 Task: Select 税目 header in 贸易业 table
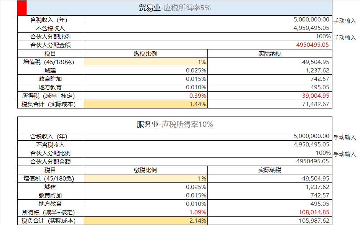click(x=50, y=54)
